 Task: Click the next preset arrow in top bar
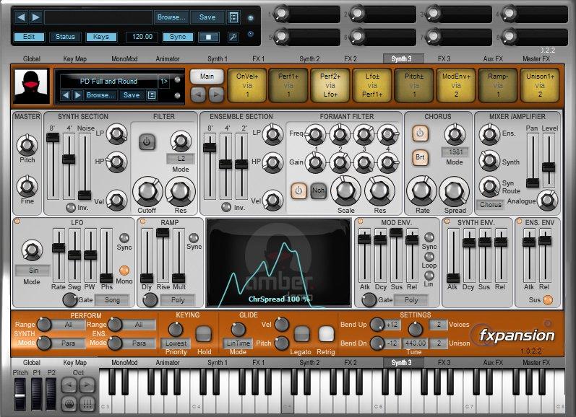[35, 17]
